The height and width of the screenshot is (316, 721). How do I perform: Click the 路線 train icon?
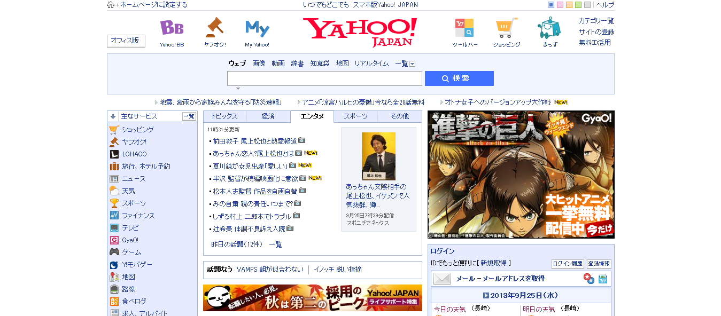(114, 289)
